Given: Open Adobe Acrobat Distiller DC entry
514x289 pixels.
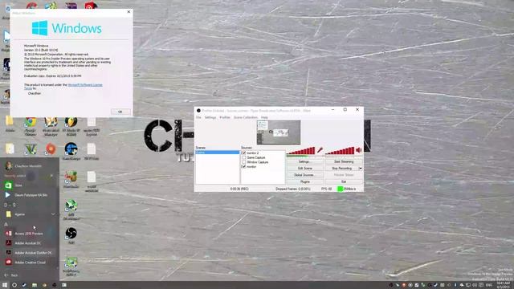Looking at the screenshot, I should coord(30,253).
